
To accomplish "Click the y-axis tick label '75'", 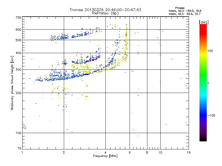I will coord(19,148).
